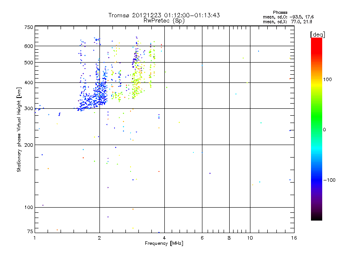Click the 'Phases' header label

[x=280, y=13]
